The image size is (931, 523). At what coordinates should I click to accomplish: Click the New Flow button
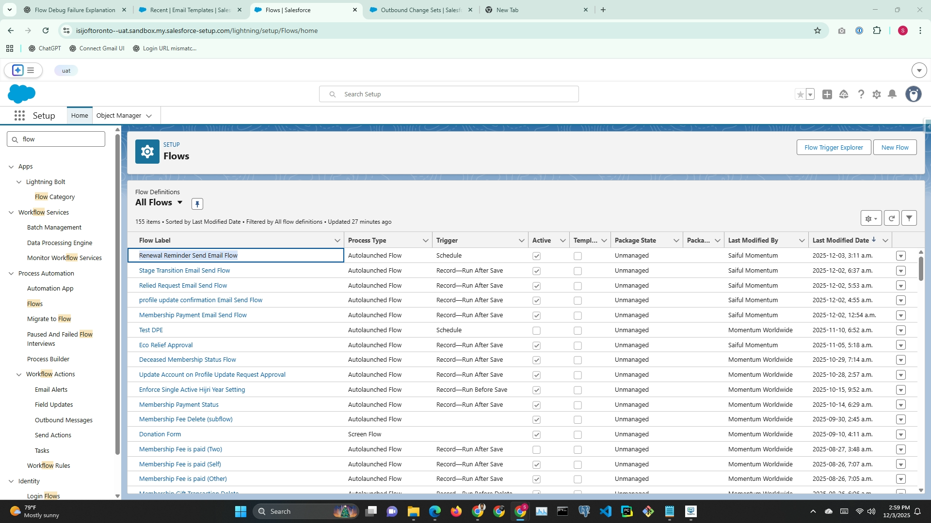point(895,148)
